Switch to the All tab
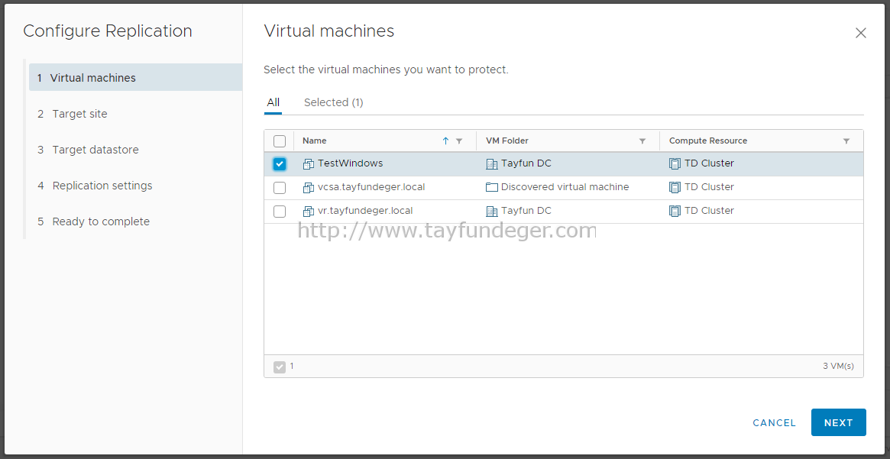The image size is (890, 459). tap(273, 102)
